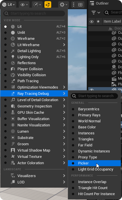This screenshot has width=122, height=200.
Task: Select Instance Overlap performance mode
Action: [x=94, y=182]
